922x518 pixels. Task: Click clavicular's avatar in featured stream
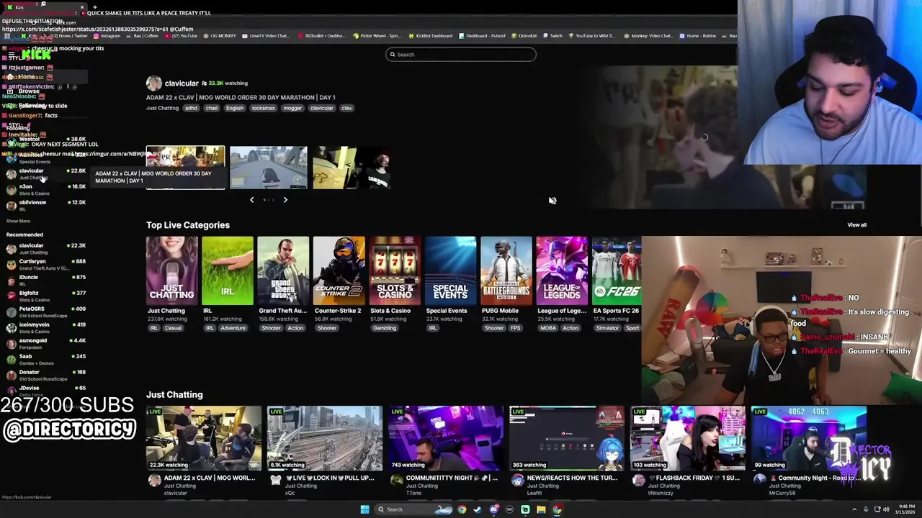pos(153,83)
